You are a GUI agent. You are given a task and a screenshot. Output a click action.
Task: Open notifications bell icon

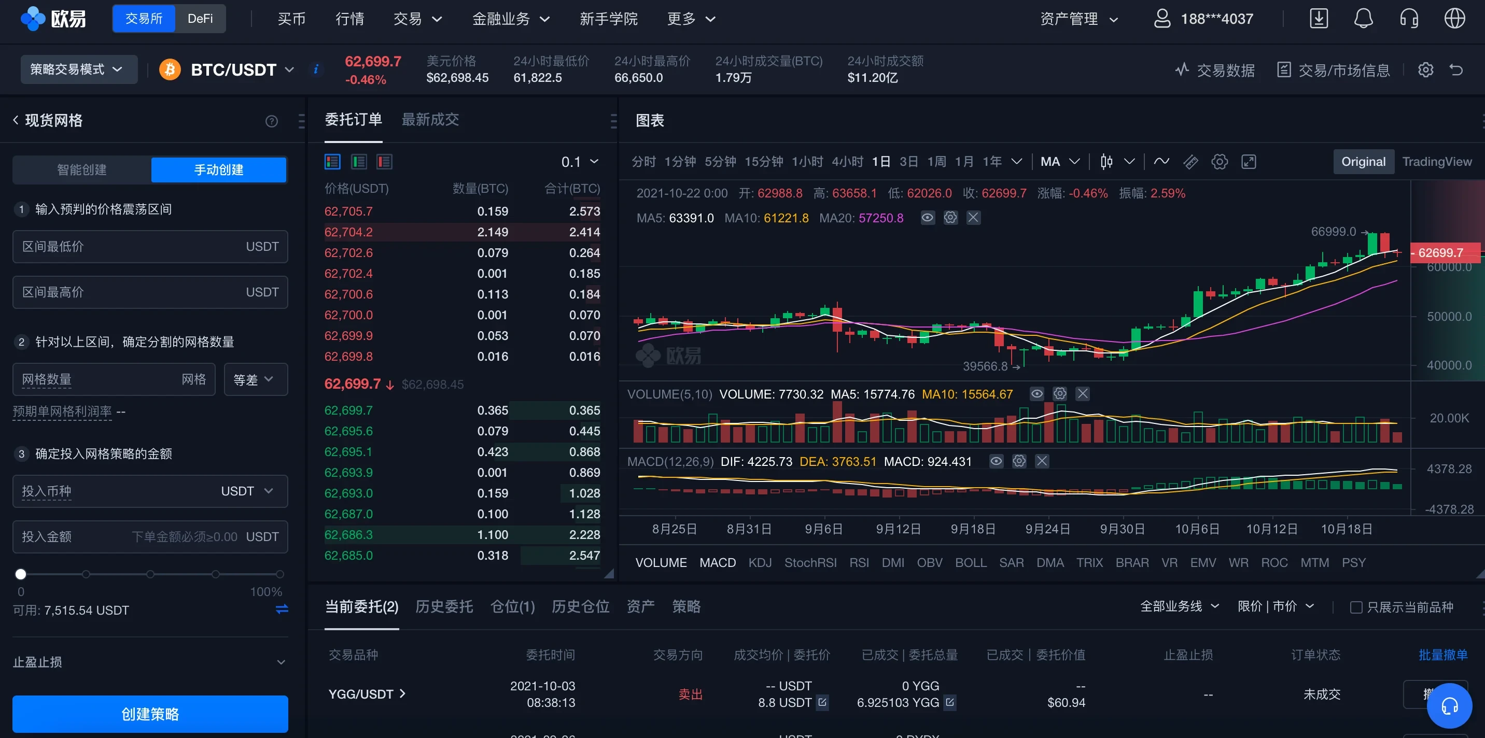[1363, 19]
